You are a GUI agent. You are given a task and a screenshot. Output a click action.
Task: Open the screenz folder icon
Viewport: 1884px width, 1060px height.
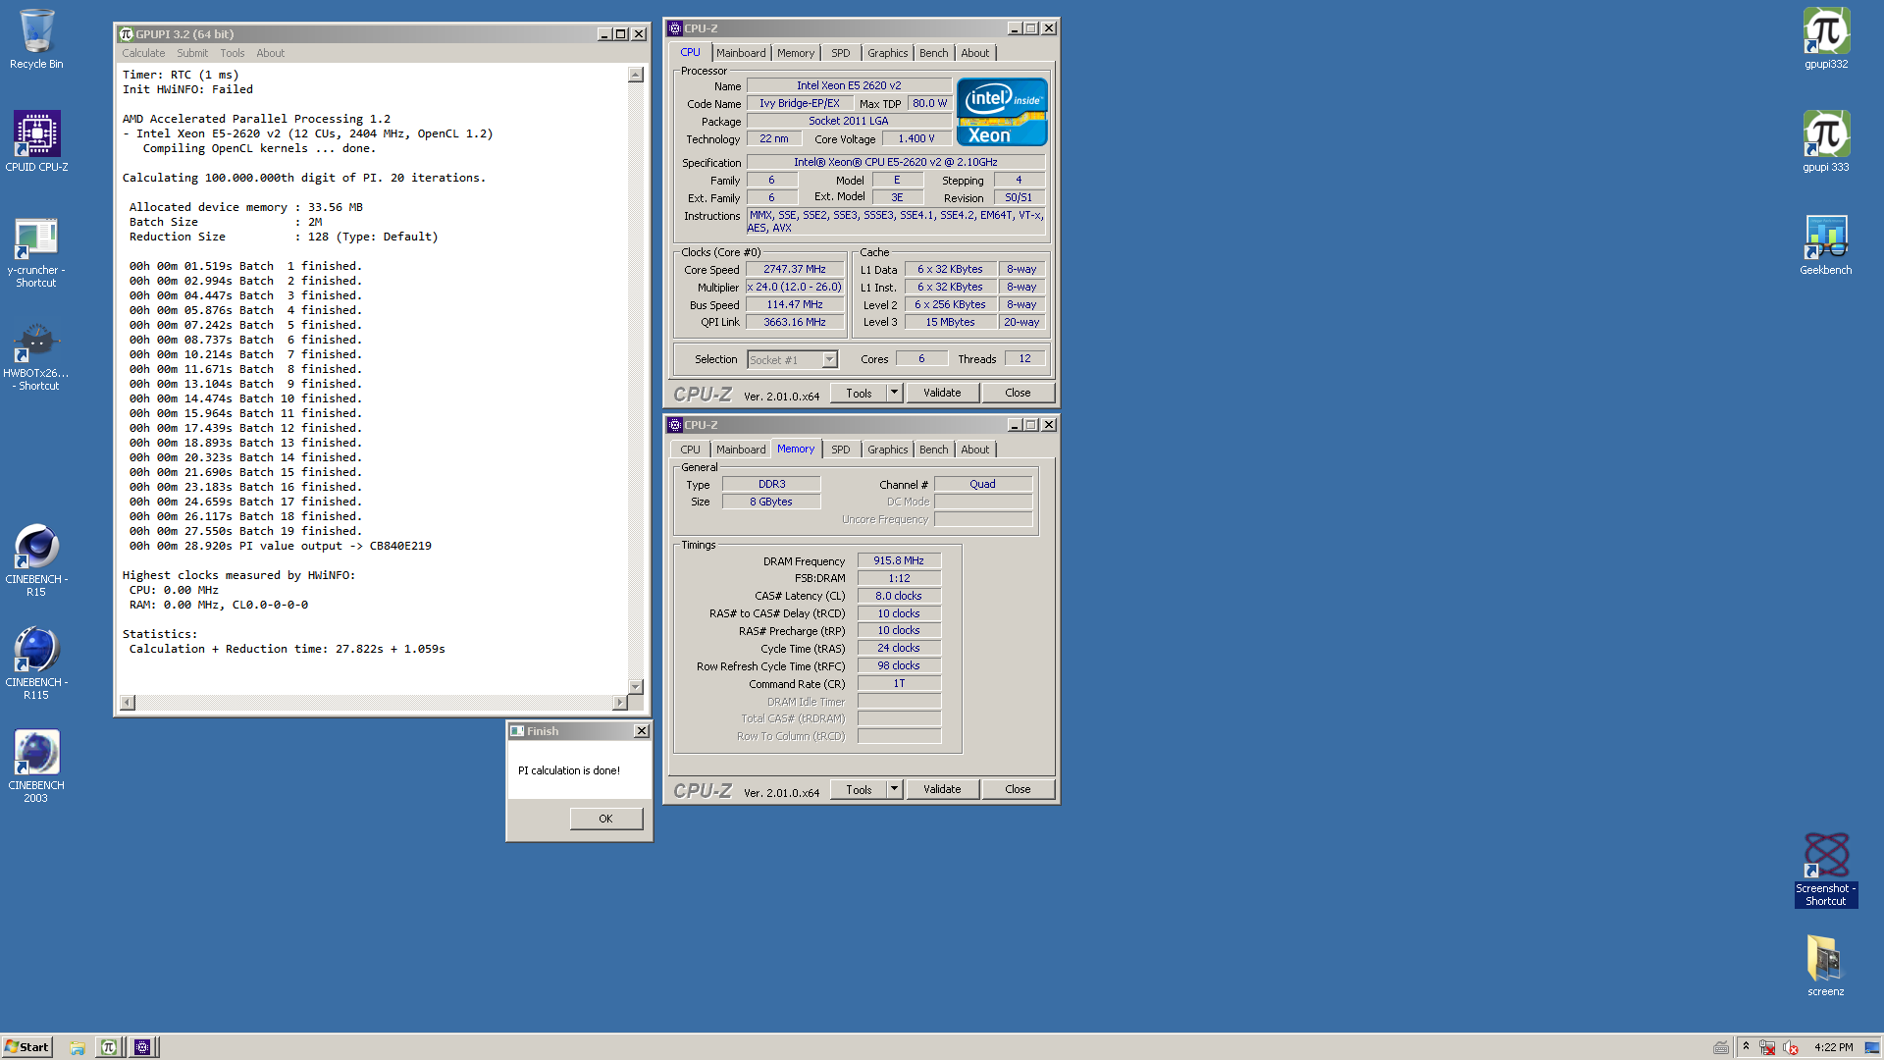(x=1825, y=965)
